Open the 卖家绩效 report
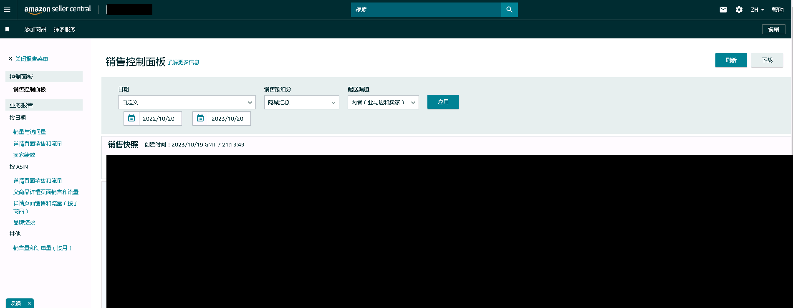This screenshot has width=793, height=308. coord(24,155)
